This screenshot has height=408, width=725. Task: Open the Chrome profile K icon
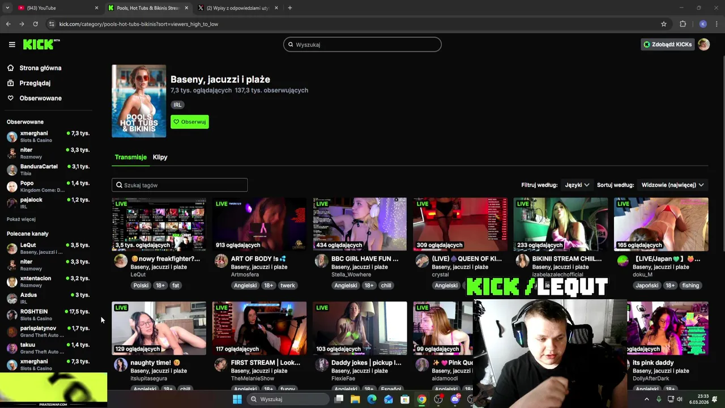click(703, 24)
